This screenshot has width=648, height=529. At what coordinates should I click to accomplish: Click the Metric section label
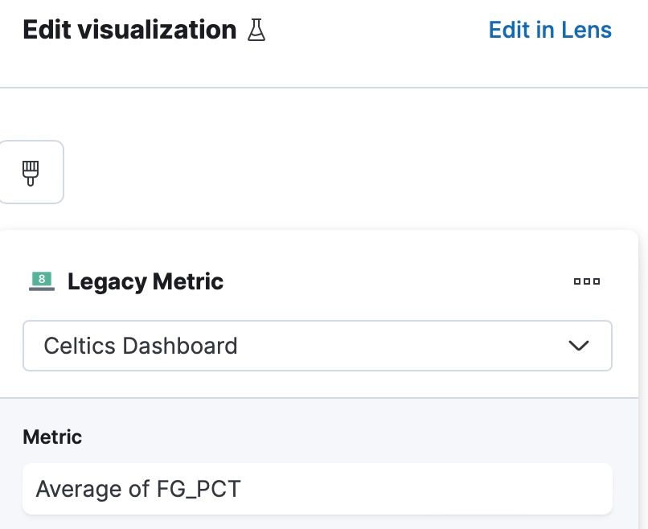tap(52, 437)
